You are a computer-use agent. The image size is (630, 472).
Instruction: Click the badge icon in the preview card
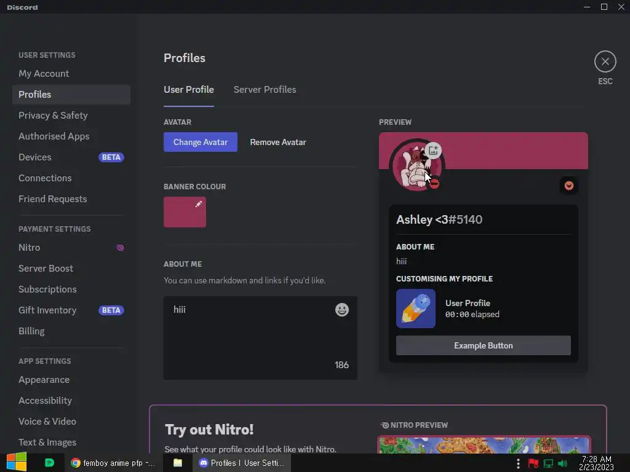(x=569, y=186)
